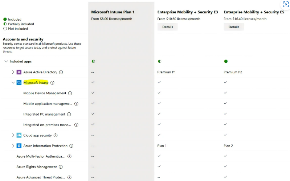
Task: Collapse the Microsoft Intune row
Action: (x=13, y=83)
